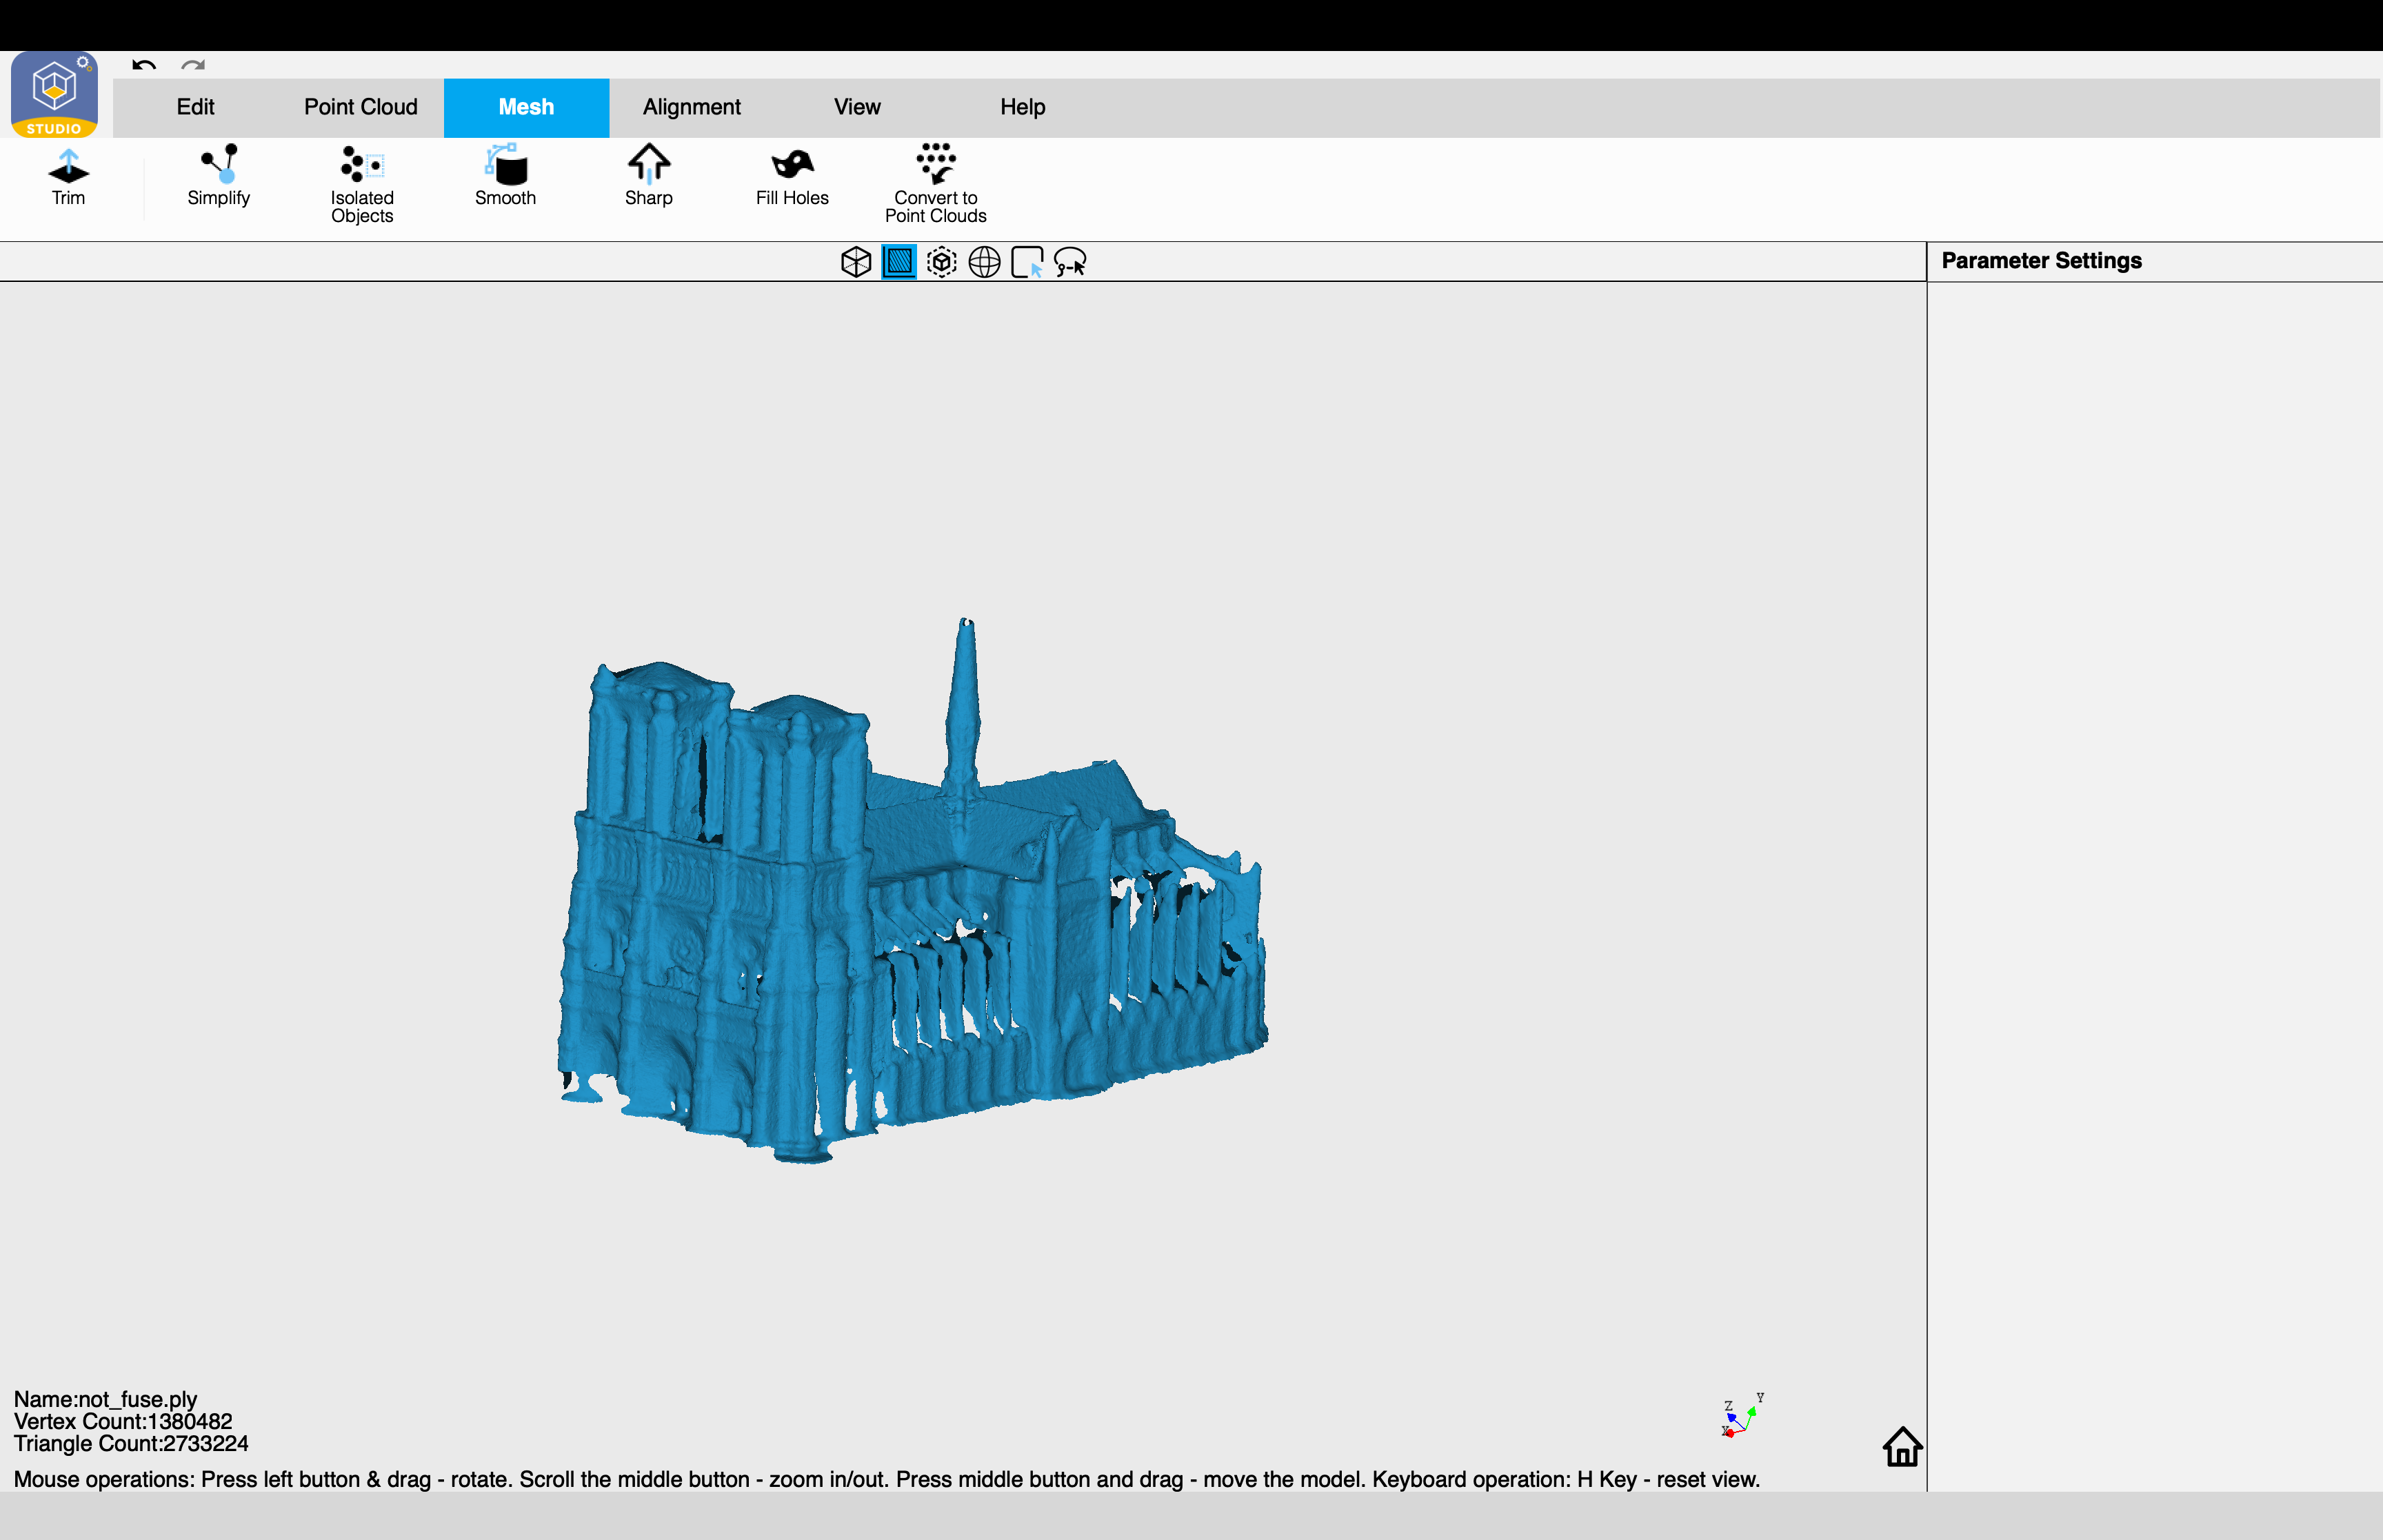Toggle the wireframe cube view mode

[x=856, y=262]
